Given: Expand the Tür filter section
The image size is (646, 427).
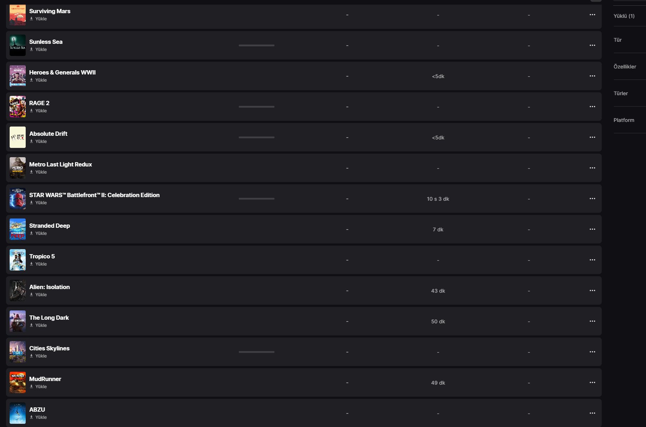Looking at the screenshot, I should pos(617,40).
